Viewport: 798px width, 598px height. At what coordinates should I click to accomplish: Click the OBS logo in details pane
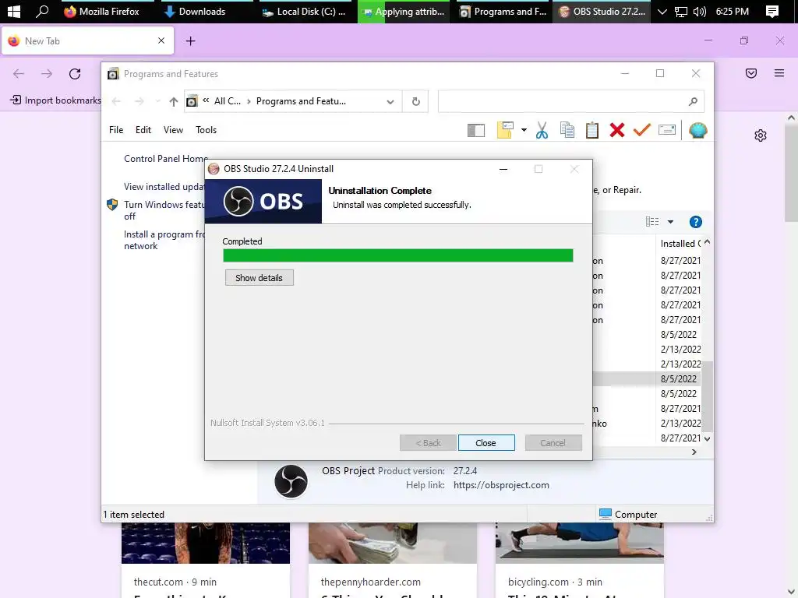click(291, 480)
